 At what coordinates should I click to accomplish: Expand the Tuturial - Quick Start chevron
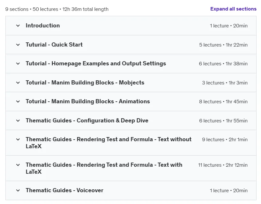pyautogui.click(x=18, y=45)
